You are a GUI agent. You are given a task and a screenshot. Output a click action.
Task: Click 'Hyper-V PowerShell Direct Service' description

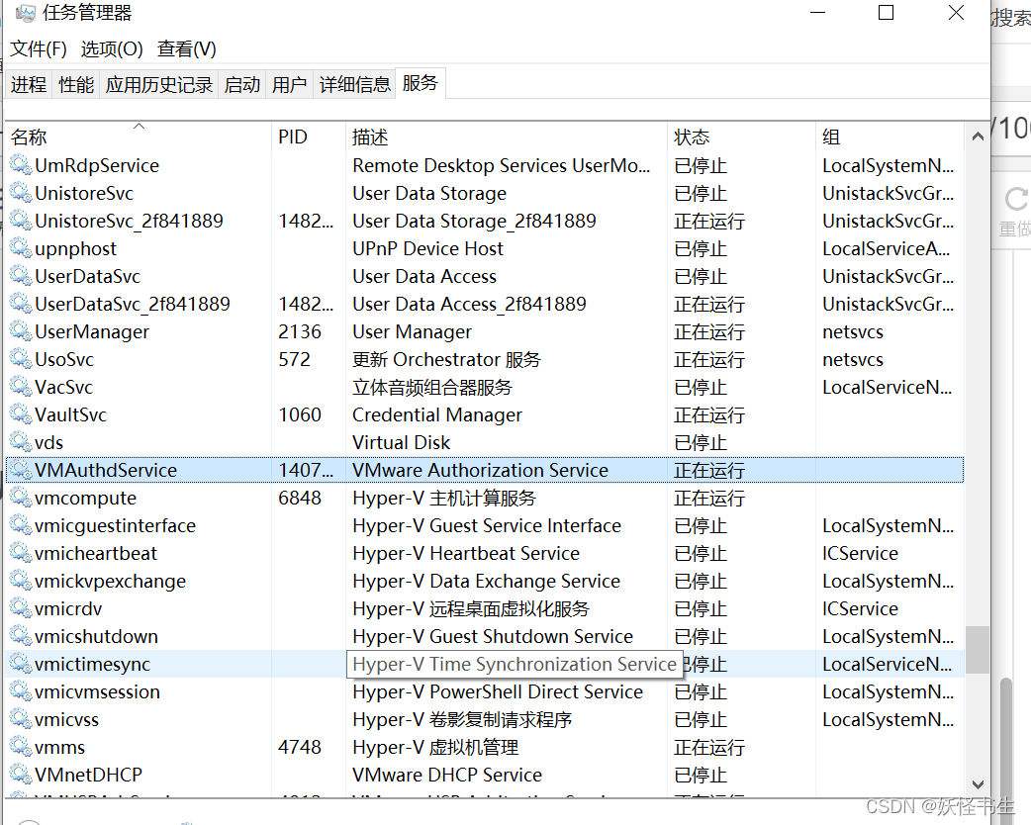(498, 692)
